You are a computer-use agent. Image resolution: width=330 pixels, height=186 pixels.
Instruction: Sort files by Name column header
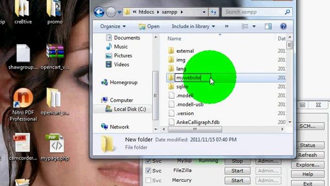[x=174, y=39]
